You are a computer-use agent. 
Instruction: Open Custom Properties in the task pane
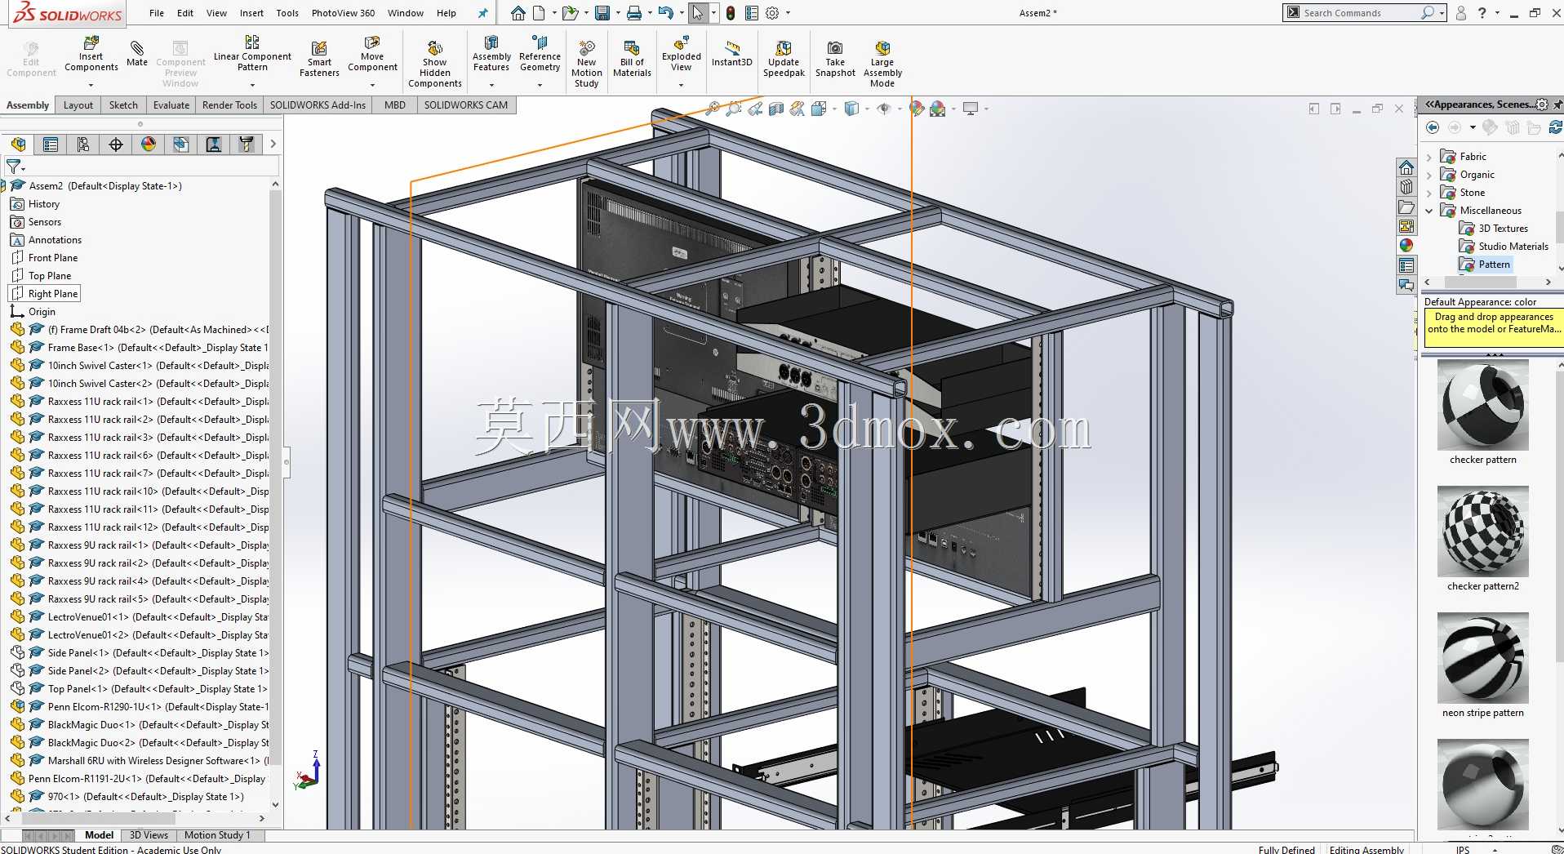click(x=1406, y=265)
